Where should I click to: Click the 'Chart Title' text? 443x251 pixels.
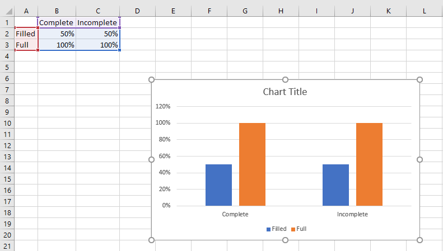tap(285, 92)
